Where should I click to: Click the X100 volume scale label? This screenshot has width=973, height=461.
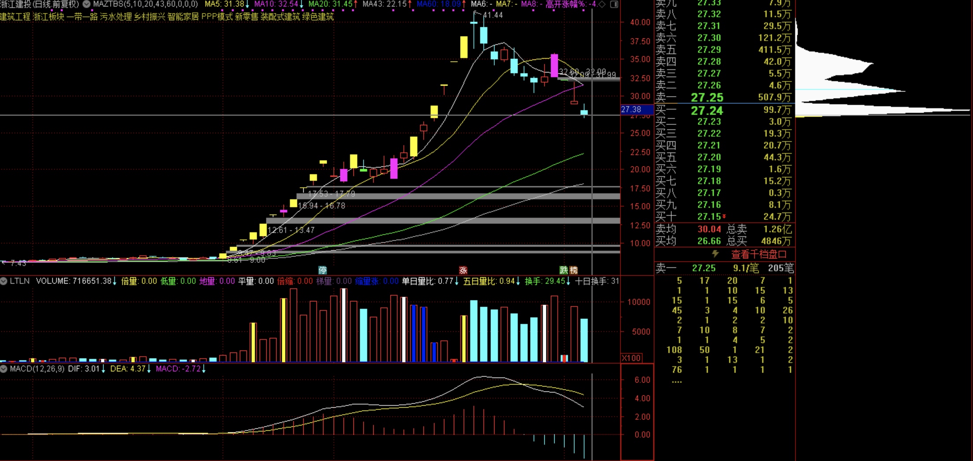[631, 358]
